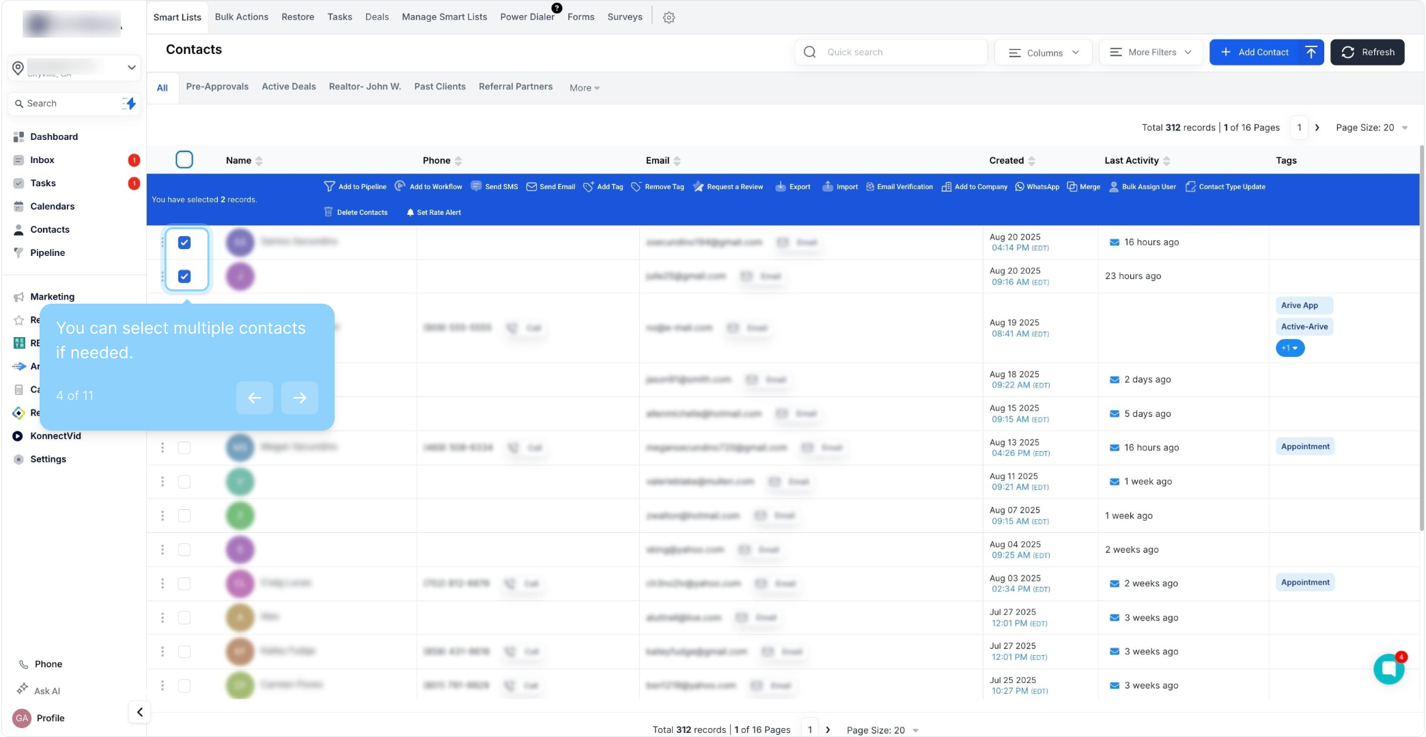Image resolution: width=1426 pixels, height=737 pixels.
Task: Uncheck the first selected contact checkbox
Action: click(x=184, y=242)
